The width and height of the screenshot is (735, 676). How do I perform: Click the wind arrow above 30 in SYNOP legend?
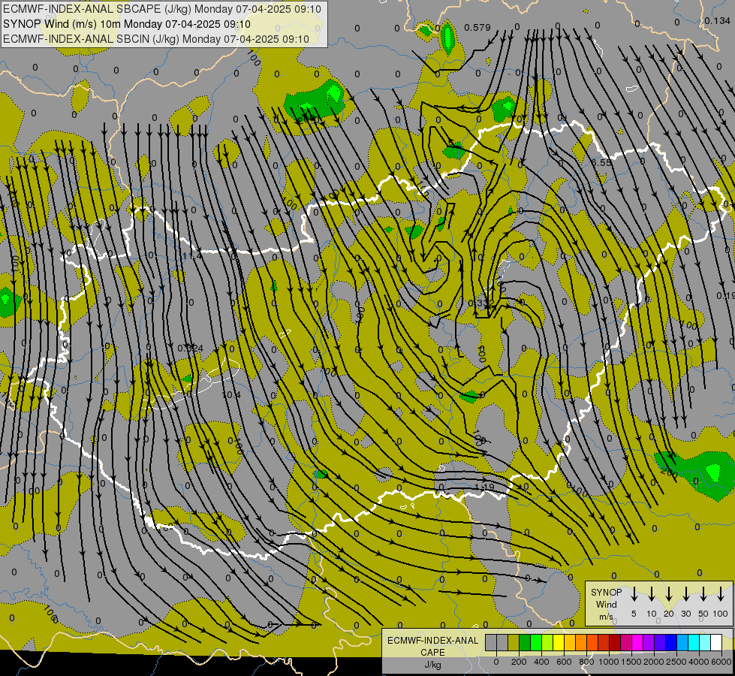coord(685,594)
